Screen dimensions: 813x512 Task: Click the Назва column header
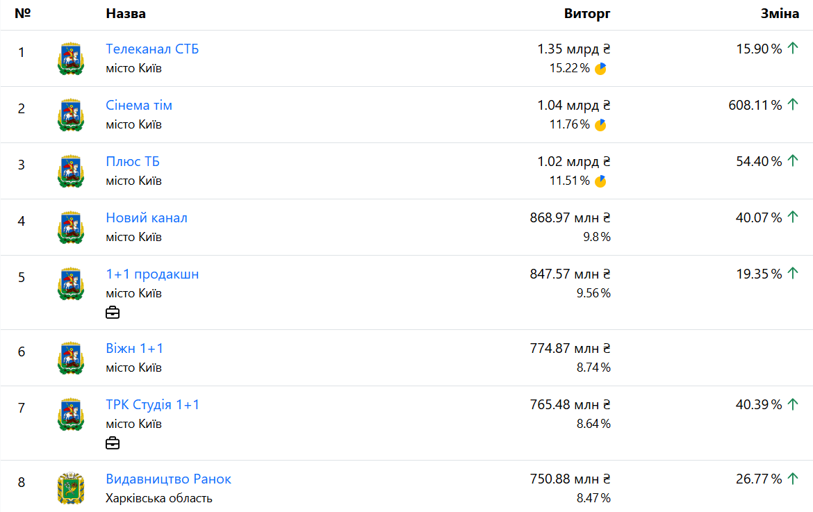pos(126,14)
